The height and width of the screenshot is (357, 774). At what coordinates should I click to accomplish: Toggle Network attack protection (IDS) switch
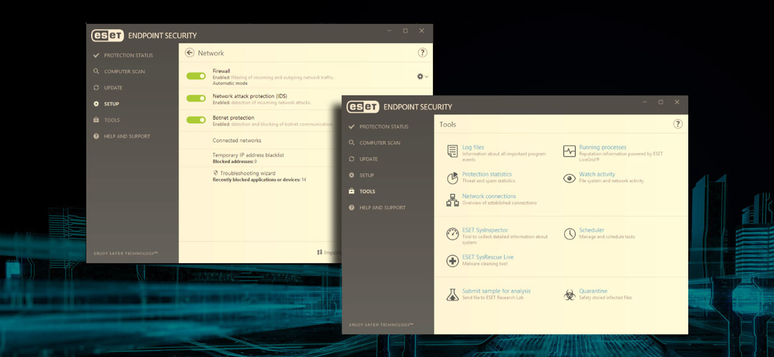(196, 98)
